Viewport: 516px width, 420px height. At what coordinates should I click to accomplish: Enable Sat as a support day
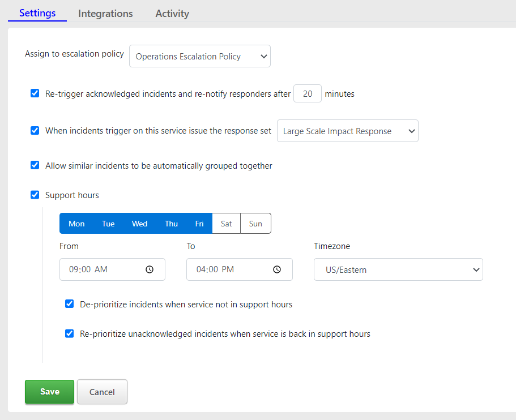[227, 224]
